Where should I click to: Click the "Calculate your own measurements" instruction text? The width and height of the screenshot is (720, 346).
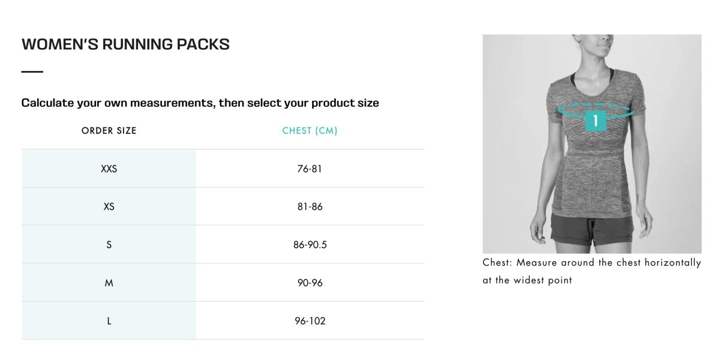200,103
